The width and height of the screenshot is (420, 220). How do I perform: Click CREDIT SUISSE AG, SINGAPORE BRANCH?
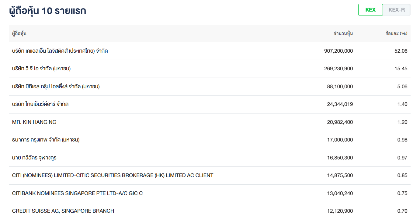(63, 211)
